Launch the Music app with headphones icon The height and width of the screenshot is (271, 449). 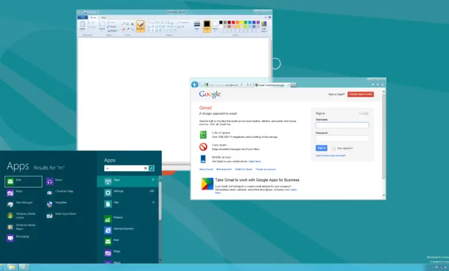point(55,181)
